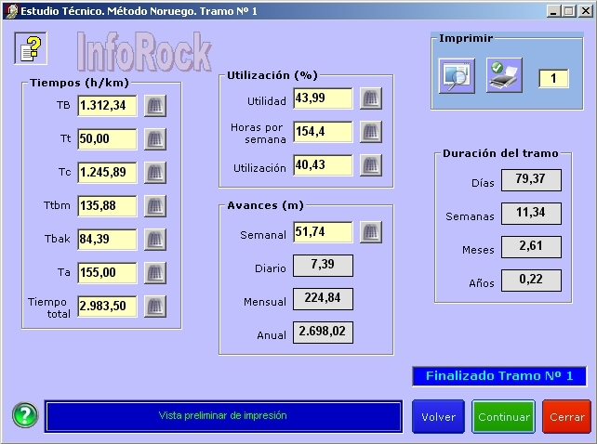Click the Utilización percentage input field
The height and width of the screenshot is (444, 597).
[x=323, y=165]
